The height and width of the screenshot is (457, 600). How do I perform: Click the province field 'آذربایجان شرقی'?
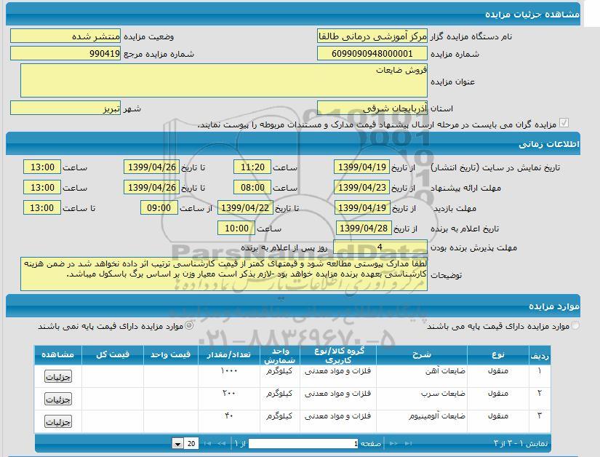click(372, 108)
